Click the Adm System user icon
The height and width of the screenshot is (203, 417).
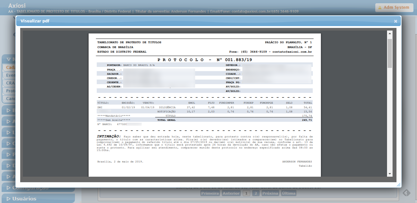coord(379,7)
